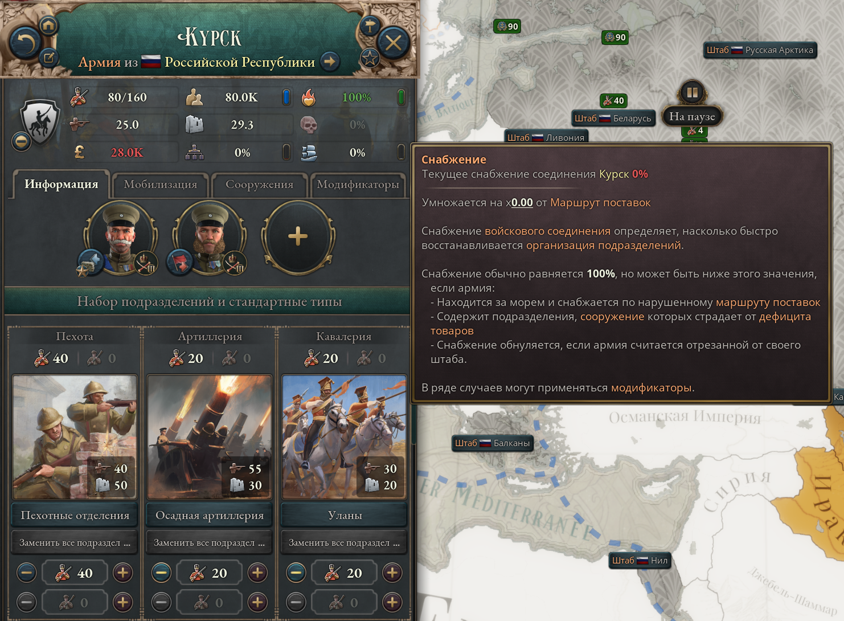
Task: Click the star pin icon in header
Action: coord(370,58)
